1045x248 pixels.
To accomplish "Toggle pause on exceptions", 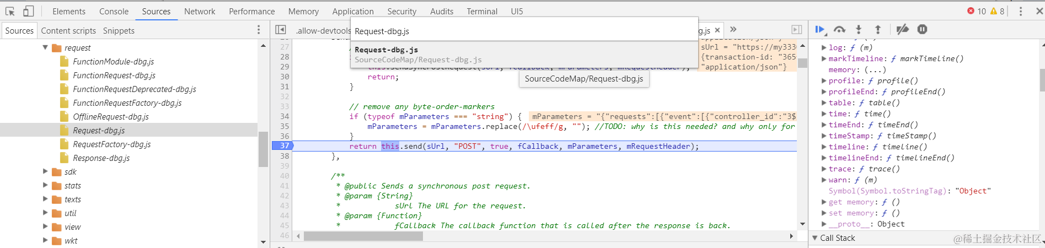I will click(x=922, y=30).
